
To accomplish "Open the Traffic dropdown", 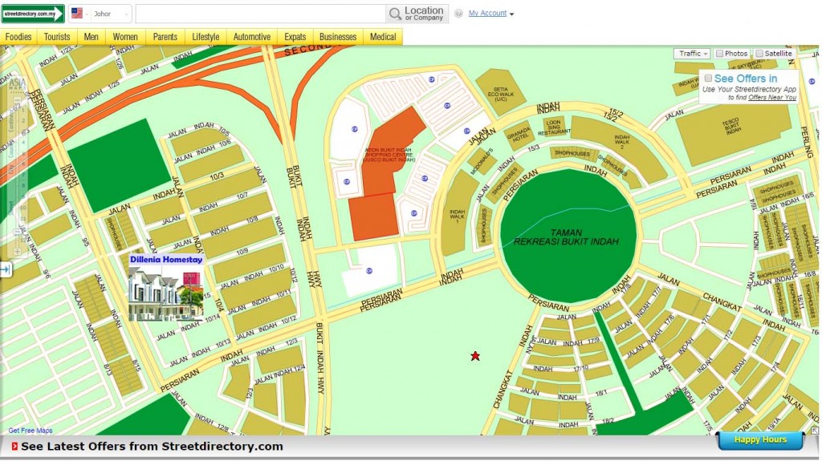I will [x=692, y=54].
